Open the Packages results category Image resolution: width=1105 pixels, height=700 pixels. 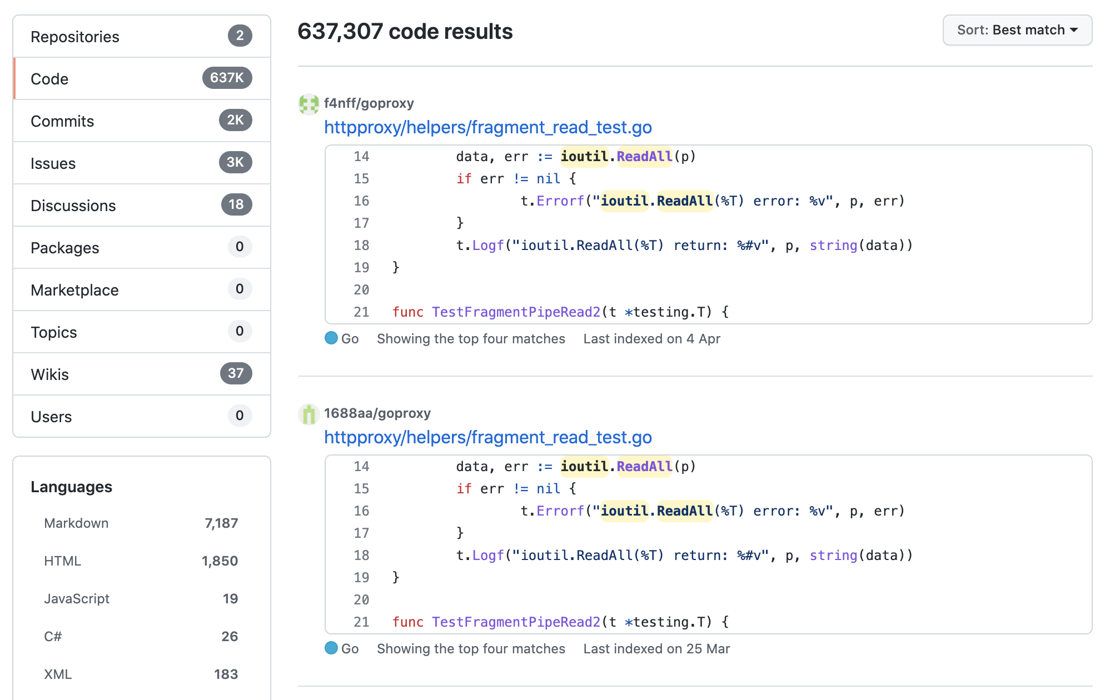(x=141, y=248)
